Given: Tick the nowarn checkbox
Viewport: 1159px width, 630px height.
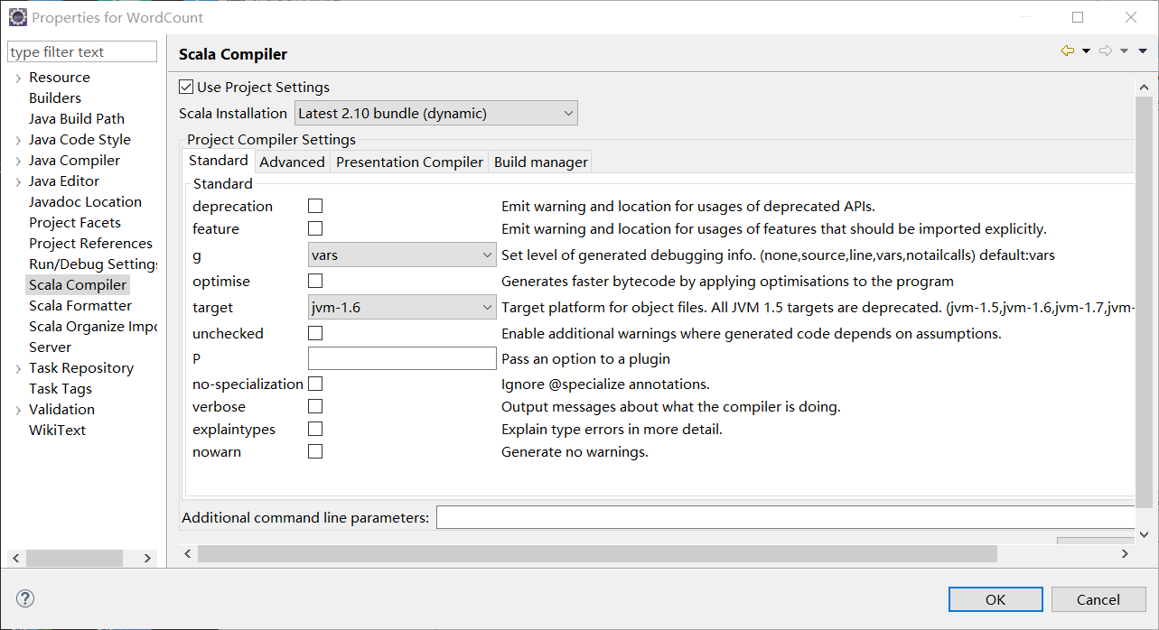Looking at the screenshot, I should click(315, 452).
